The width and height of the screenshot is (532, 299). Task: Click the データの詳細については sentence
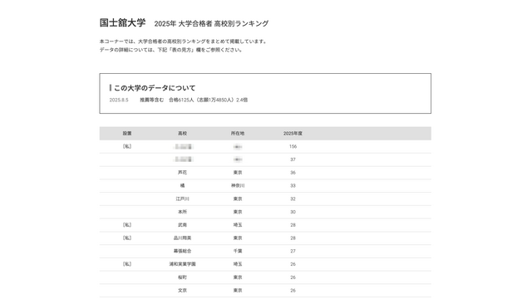[x=171, y=50]
